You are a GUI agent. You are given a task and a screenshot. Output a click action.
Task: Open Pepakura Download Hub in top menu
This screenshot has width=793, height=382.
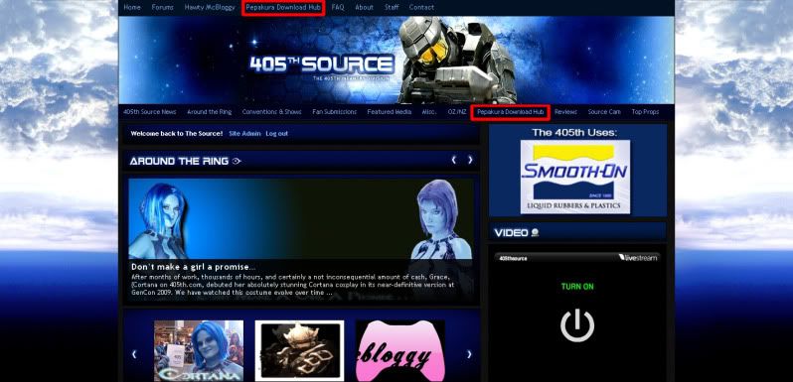click(283, 8)
